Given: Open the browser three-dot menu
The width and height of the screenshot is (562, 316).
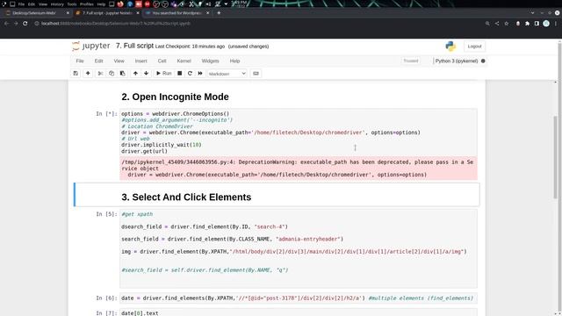Looking at the screenshot, I should pyautogui.click(x=556, y=24).
